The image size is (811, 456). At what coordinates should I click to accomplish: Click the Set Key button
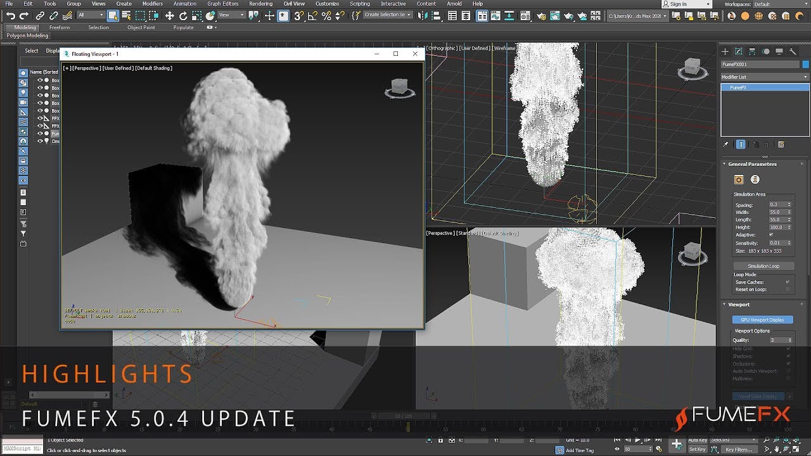pos(698,449)
